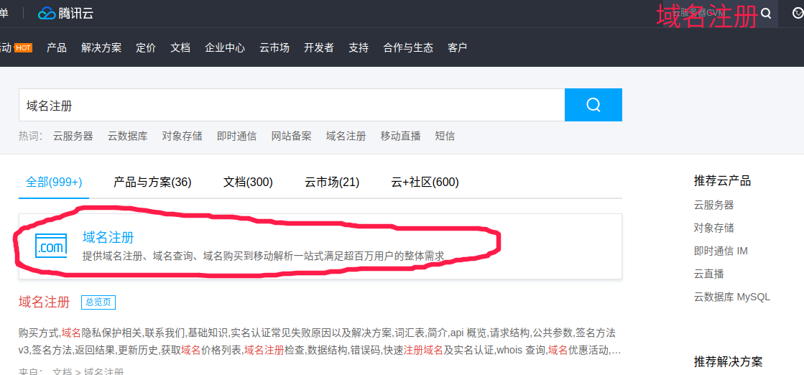
Task: Switch to 文档(300) tab
Action: click(x=248, y=182)
